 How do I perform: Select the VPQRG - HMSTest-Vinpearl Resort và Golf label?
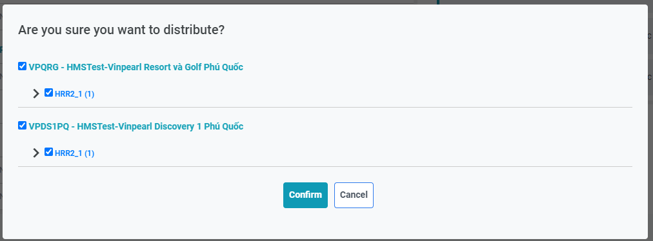click(136, 67)
